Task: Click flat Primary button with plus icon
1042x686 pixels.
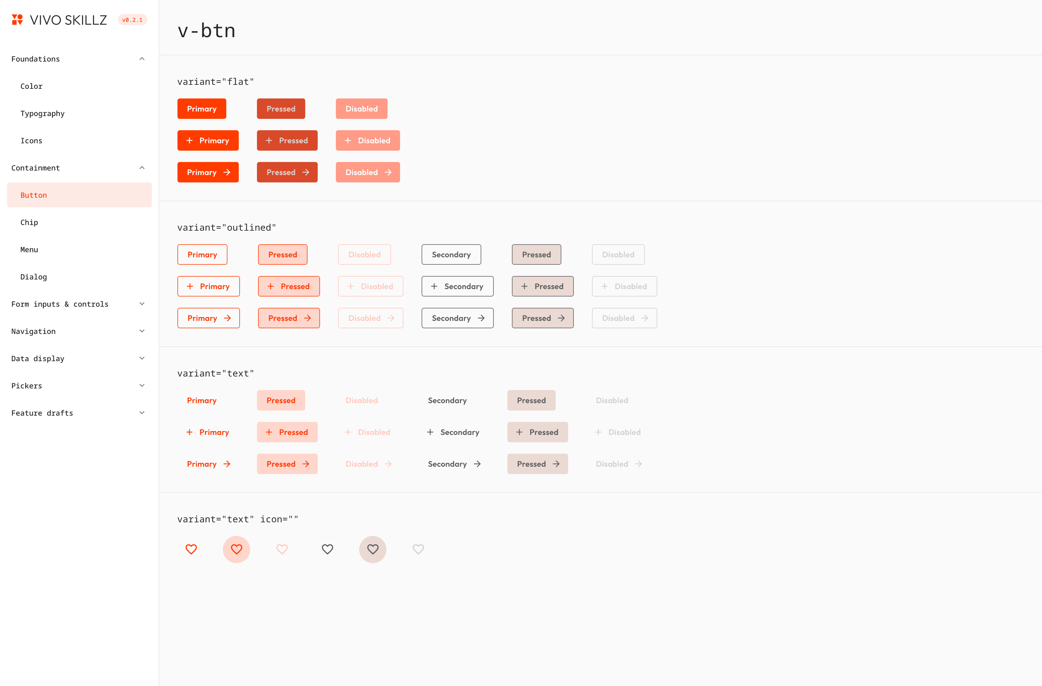Action: point(208,140)
